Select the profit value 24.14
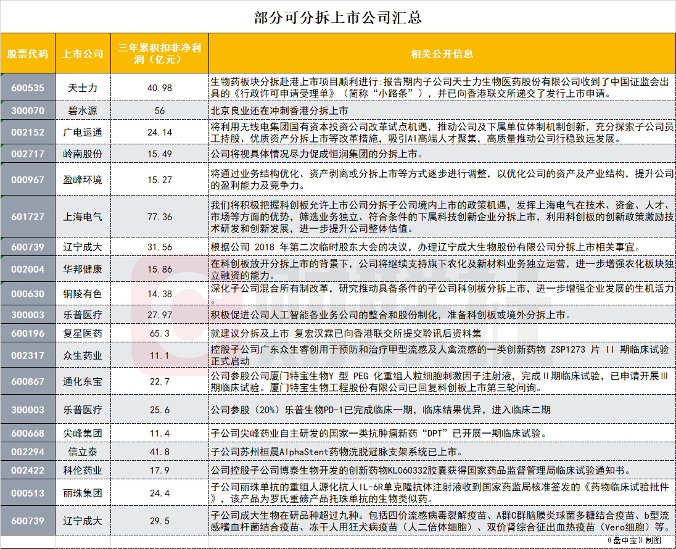Viewport: 676px width, 549px height. pos(160,132)
